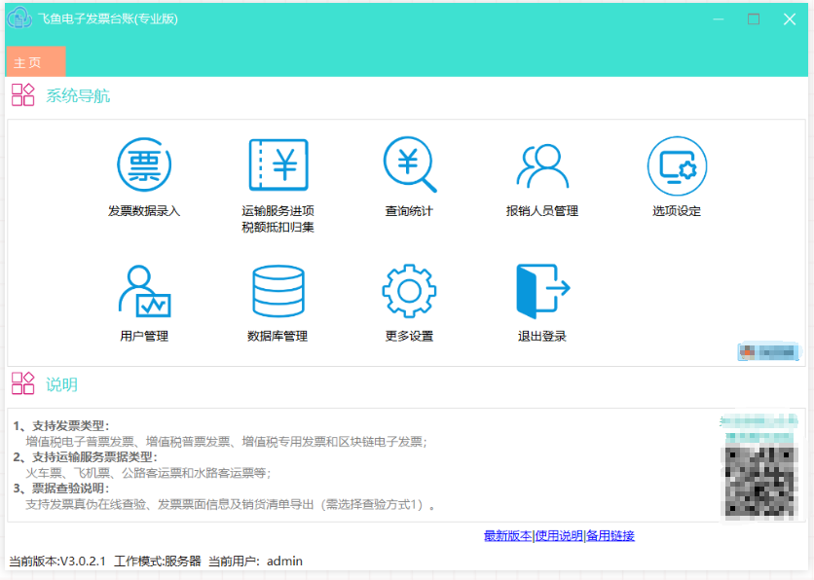814x580 pixels.
Task: Click the 系统导航 heading
Action: (x=78, y=96)
